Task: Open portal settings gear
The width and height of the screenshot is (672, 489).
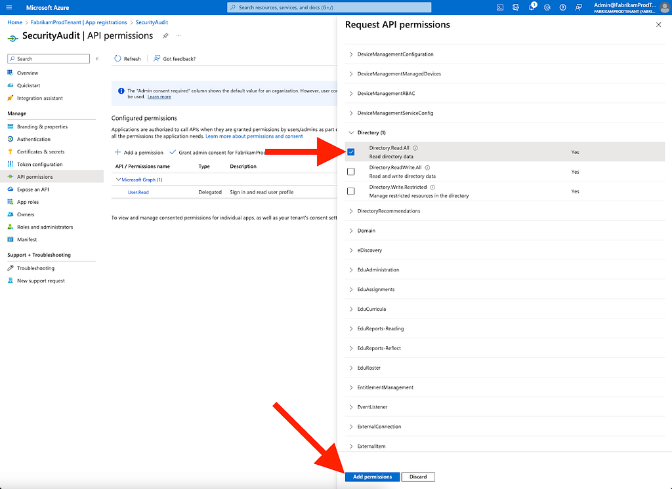Action: coord(547,8)
